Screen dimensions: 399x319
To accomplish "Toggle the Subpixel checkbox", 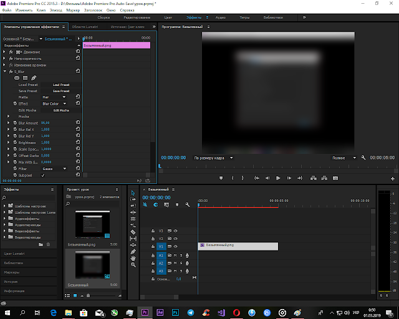I will coord(43,175).
